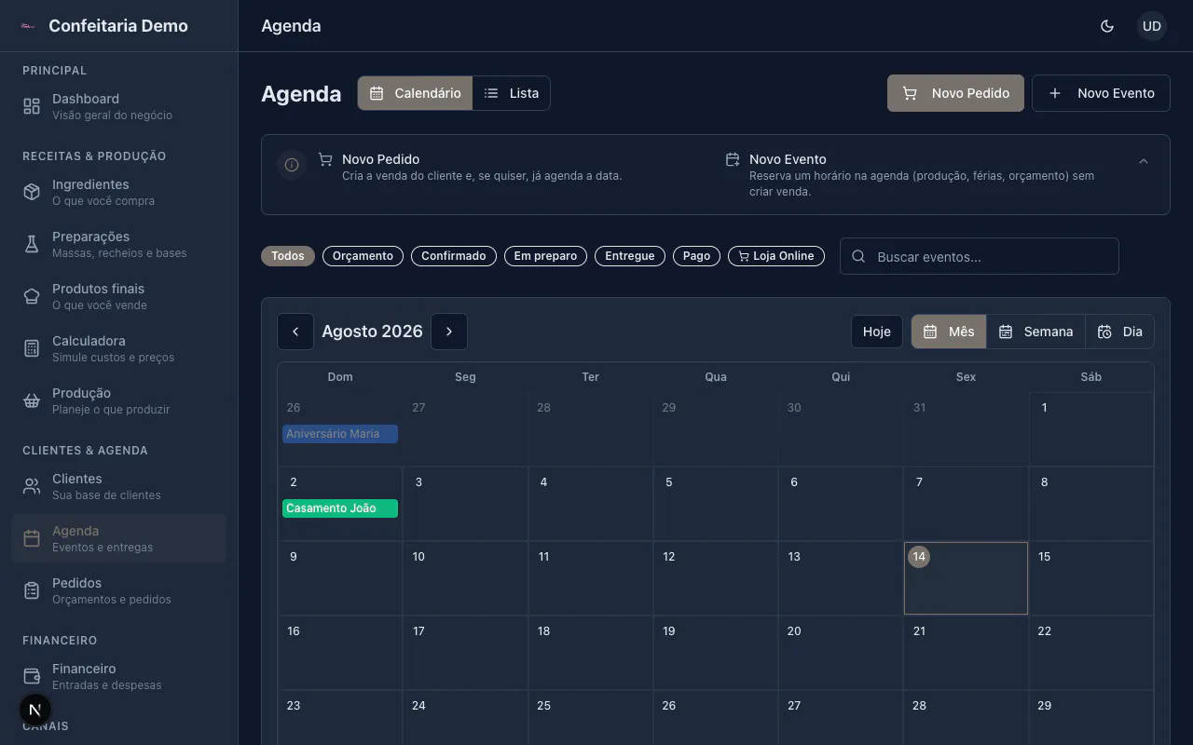Collapse the help banner chevron
Viewport: 1193px width, 745px height.
click(1144, 161)
